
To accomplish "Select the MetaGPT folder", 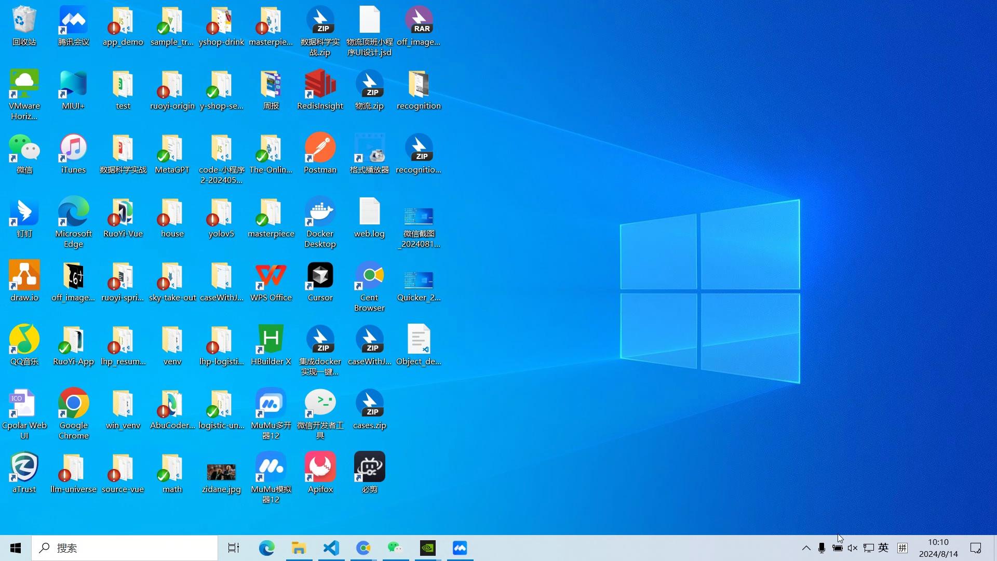I will 172,154.
